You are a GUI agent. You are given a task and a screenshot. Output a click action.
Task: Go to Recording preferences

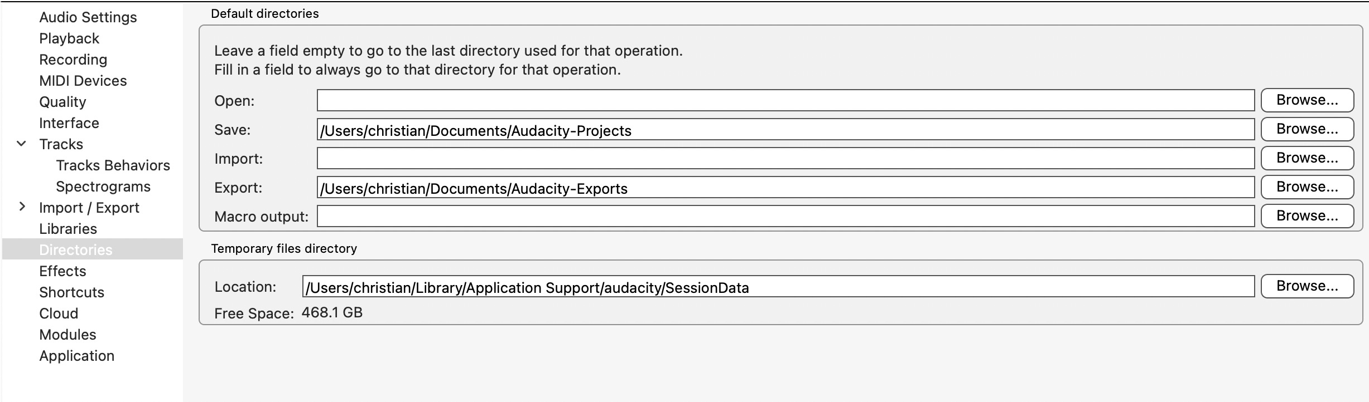click(73, 60)
